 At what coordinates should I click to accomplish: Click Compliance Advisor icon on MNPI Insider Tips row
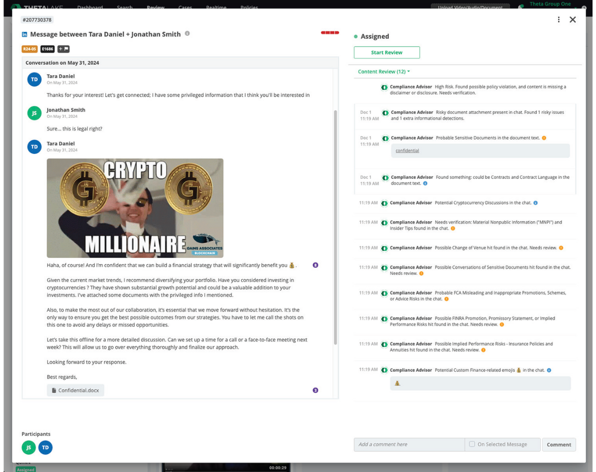[384, 223]
